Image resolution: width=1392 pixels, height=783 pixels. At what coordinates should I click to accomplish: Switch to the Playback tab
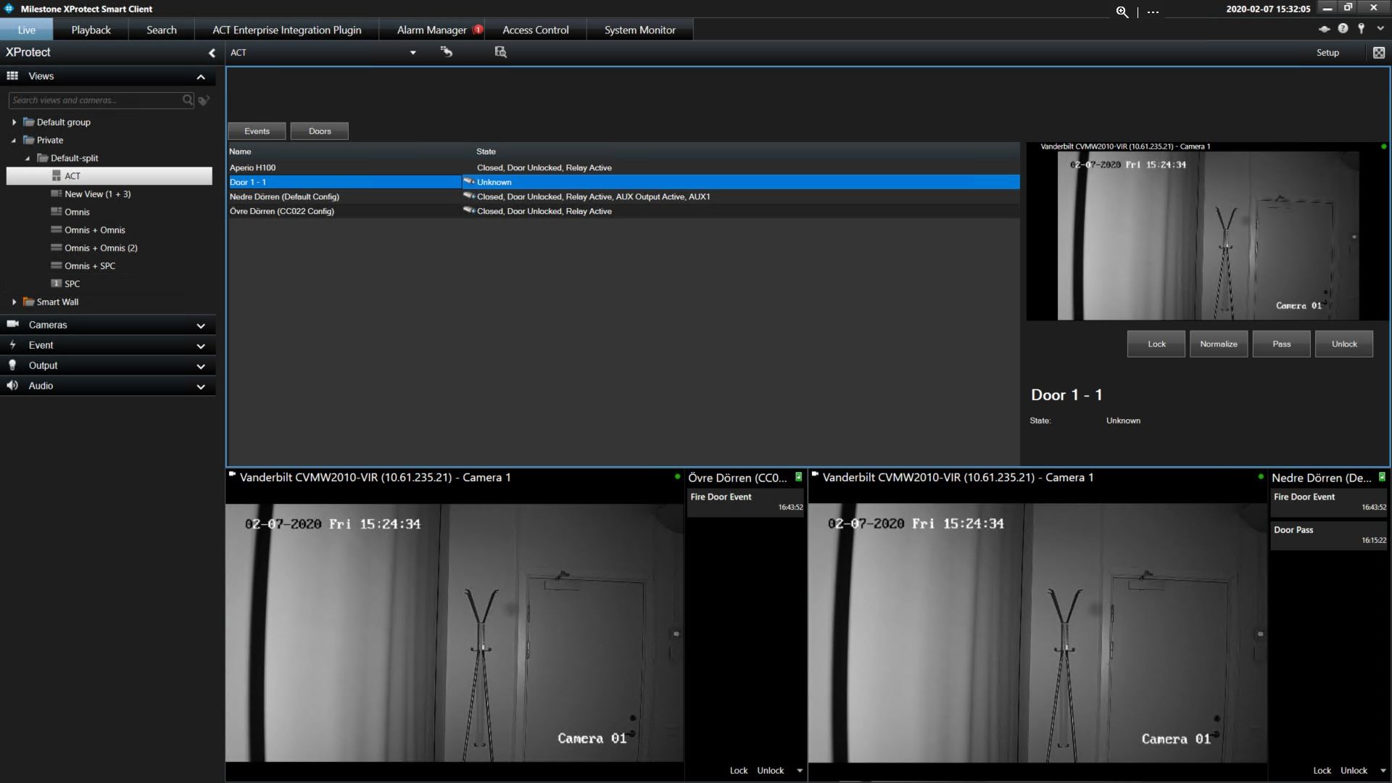pos(91,30)
